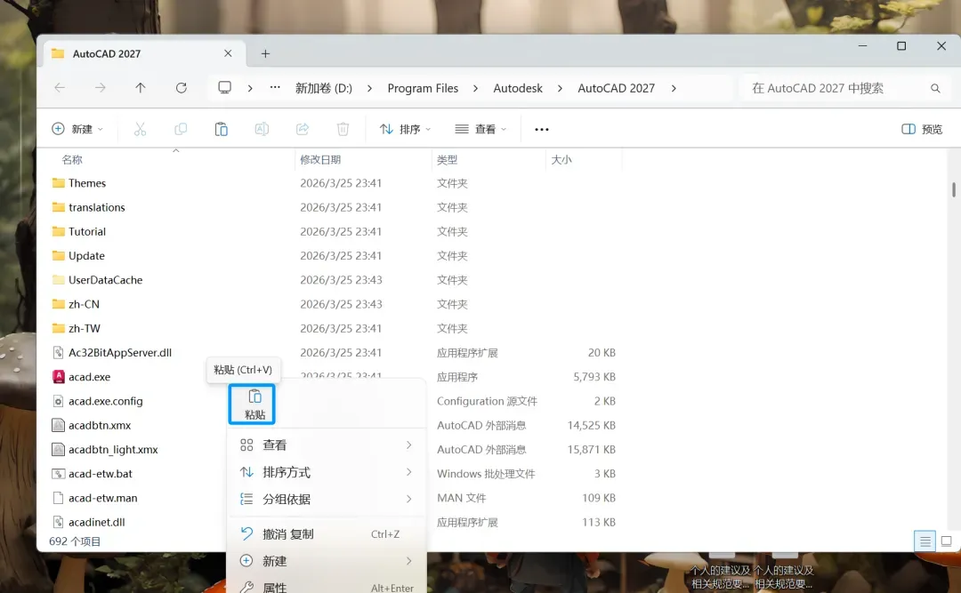
Task: Select Ac32BitAppServer.dll file
Action: click(x=120, y=353)
